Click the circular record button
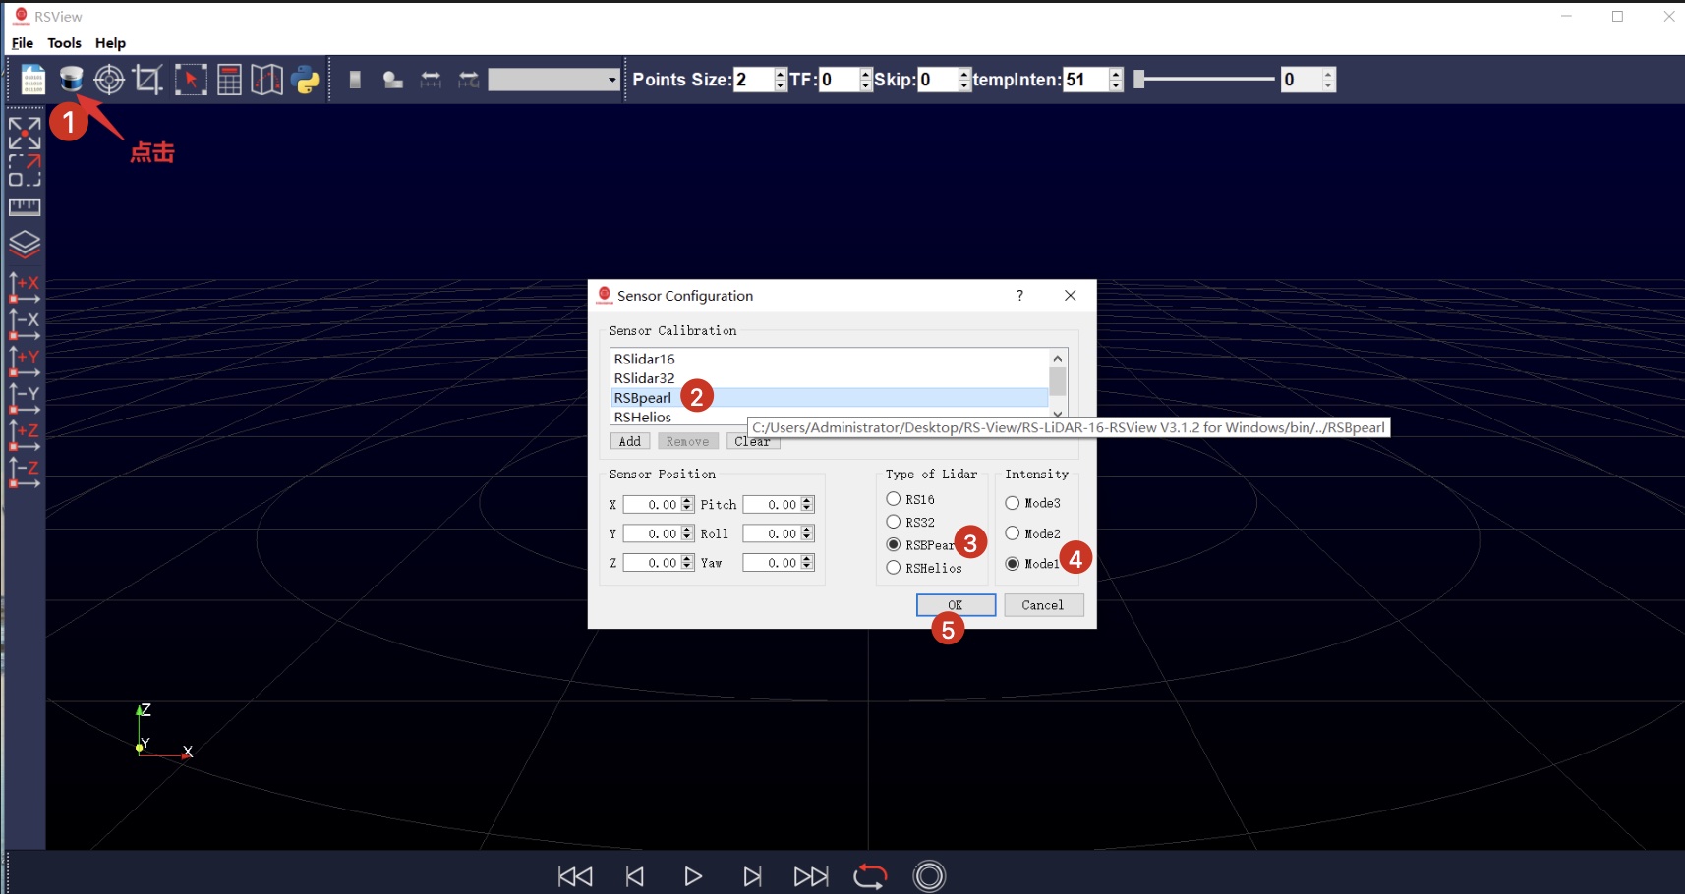 tap(929, 876)
